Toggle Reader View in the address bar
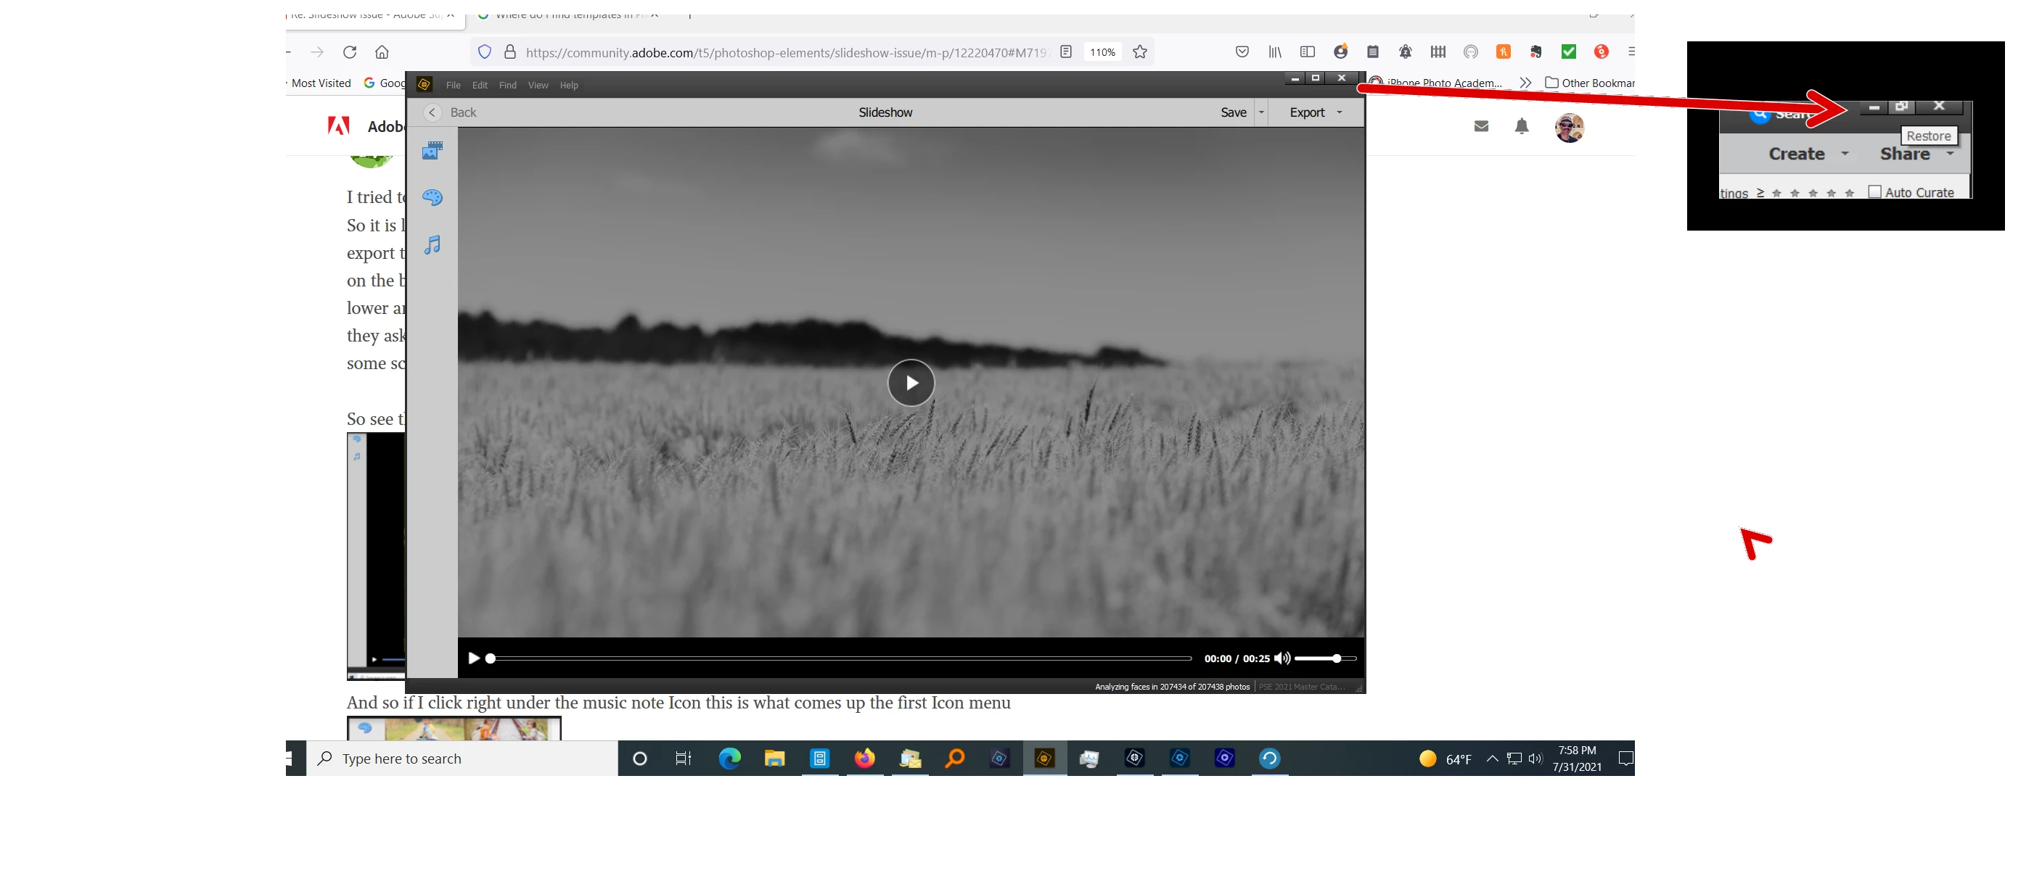This screenshot has width=2042, height=884. (1066, 52)
